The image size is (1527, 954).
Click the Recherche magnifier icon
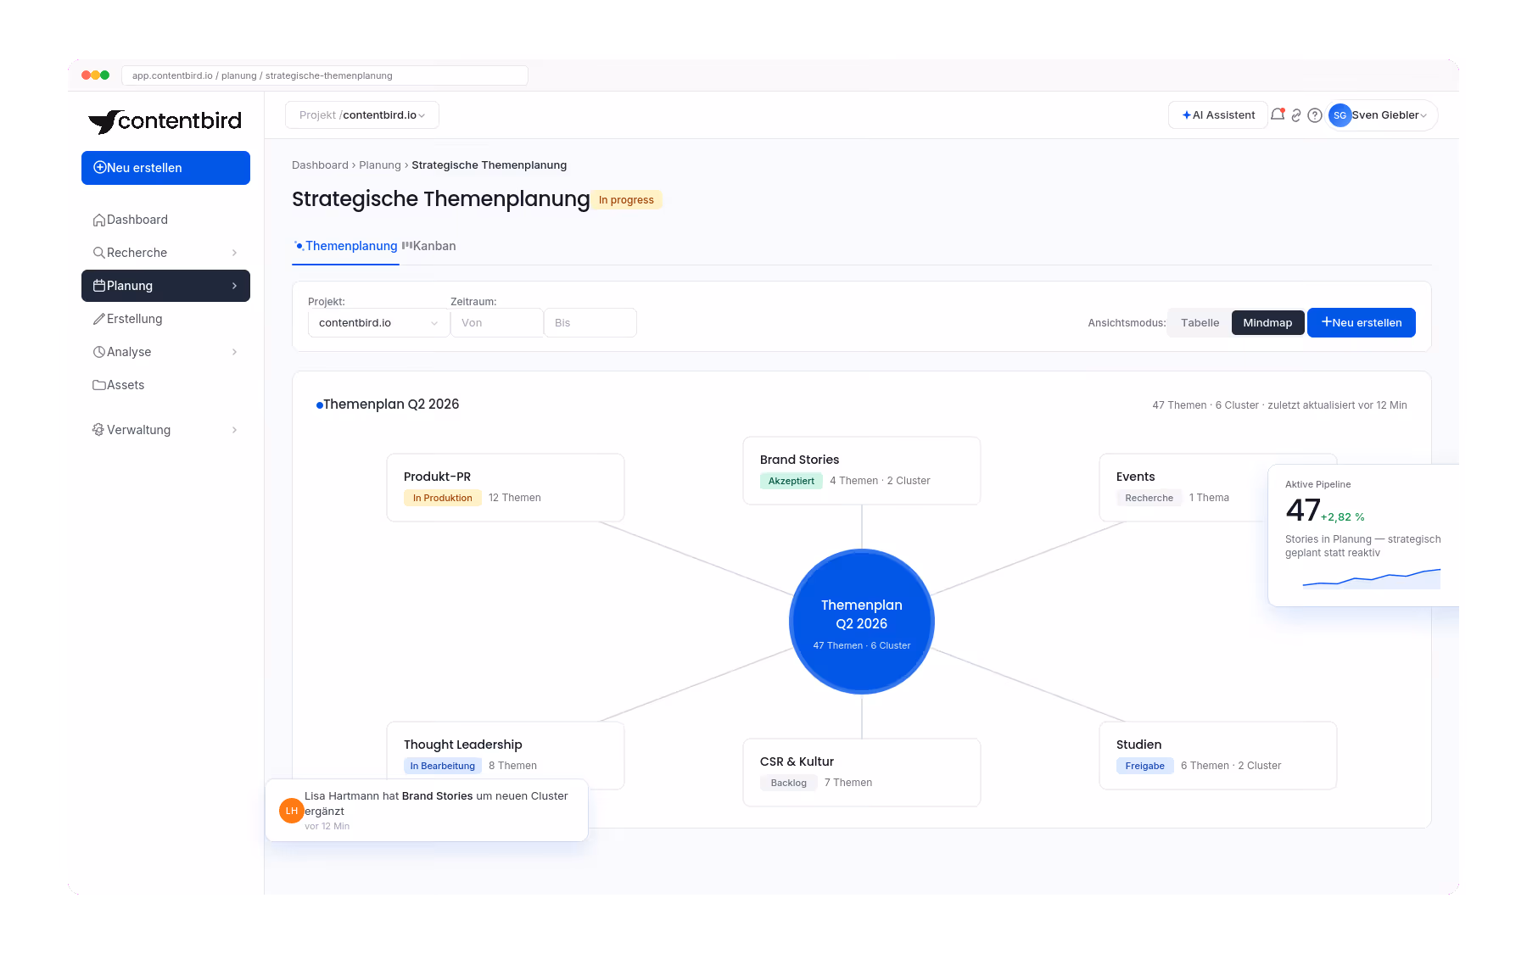click(x=99, y=253)
